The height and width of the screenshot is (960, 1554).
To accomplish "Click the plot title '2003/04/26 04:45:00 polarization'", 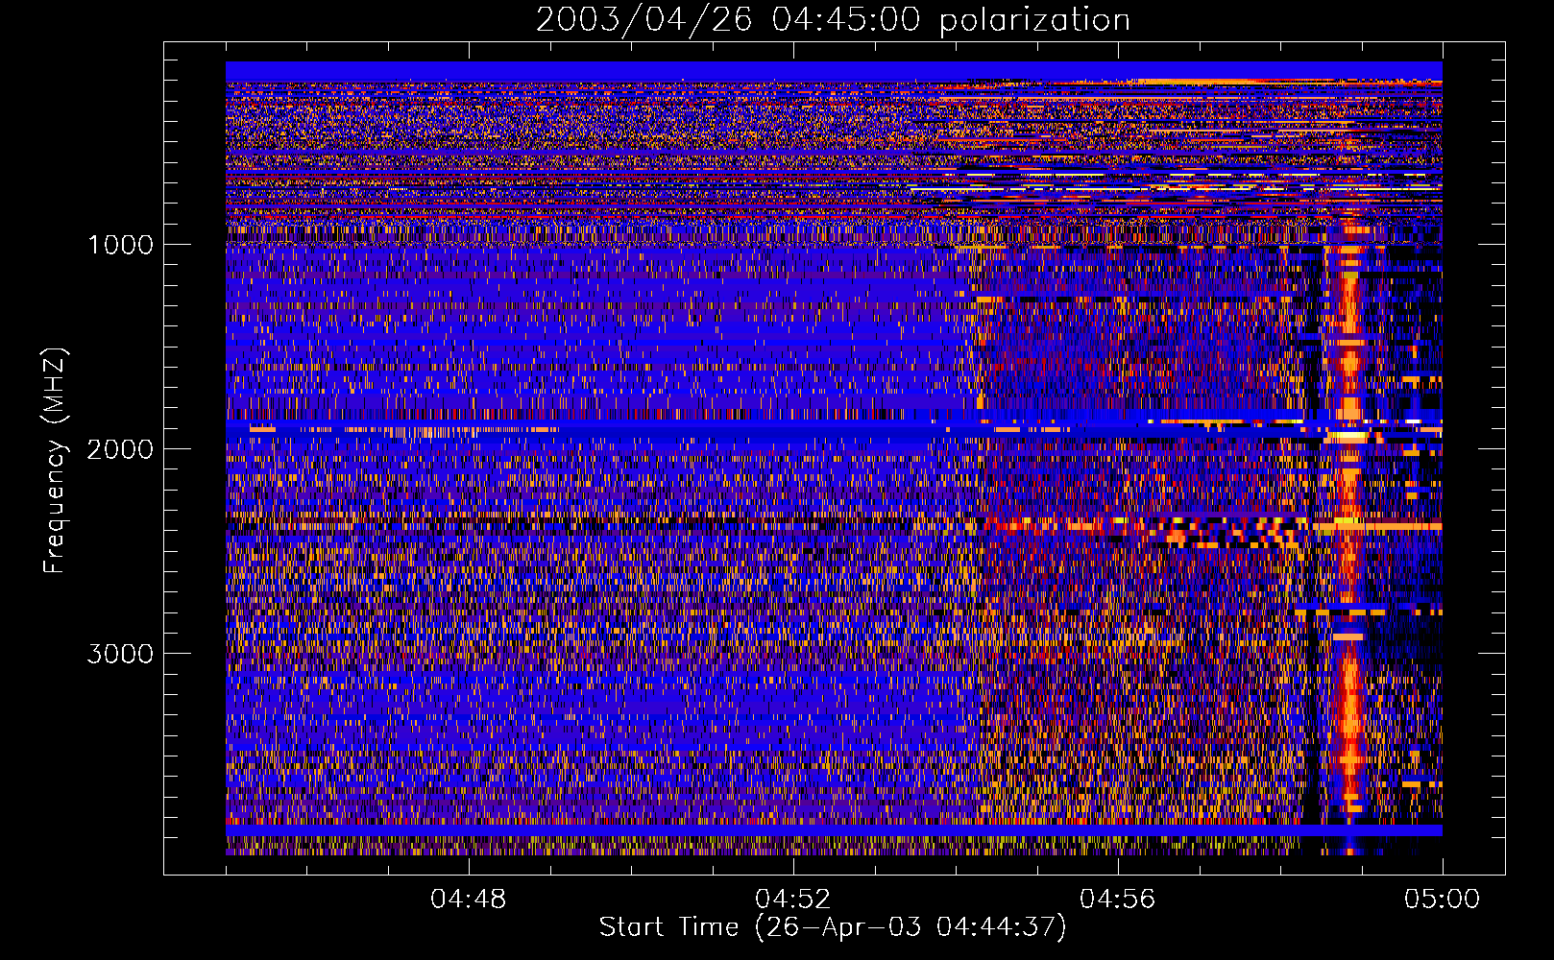I will tap(833, 20).
